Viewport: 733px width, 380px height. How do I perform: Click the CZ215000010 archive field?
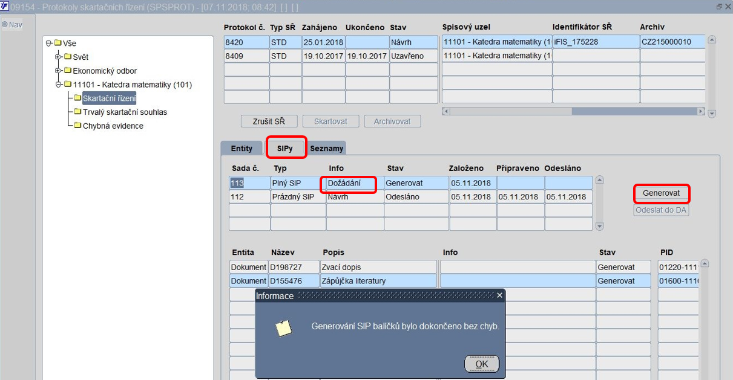coord(673,42)
